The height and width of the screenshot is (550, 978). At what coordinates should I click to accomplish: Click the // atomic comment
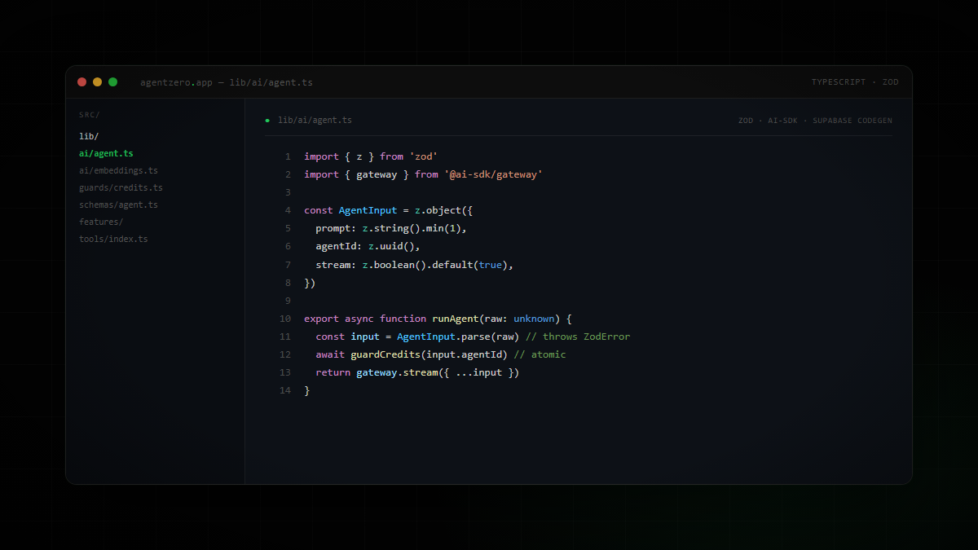[540, 354]
